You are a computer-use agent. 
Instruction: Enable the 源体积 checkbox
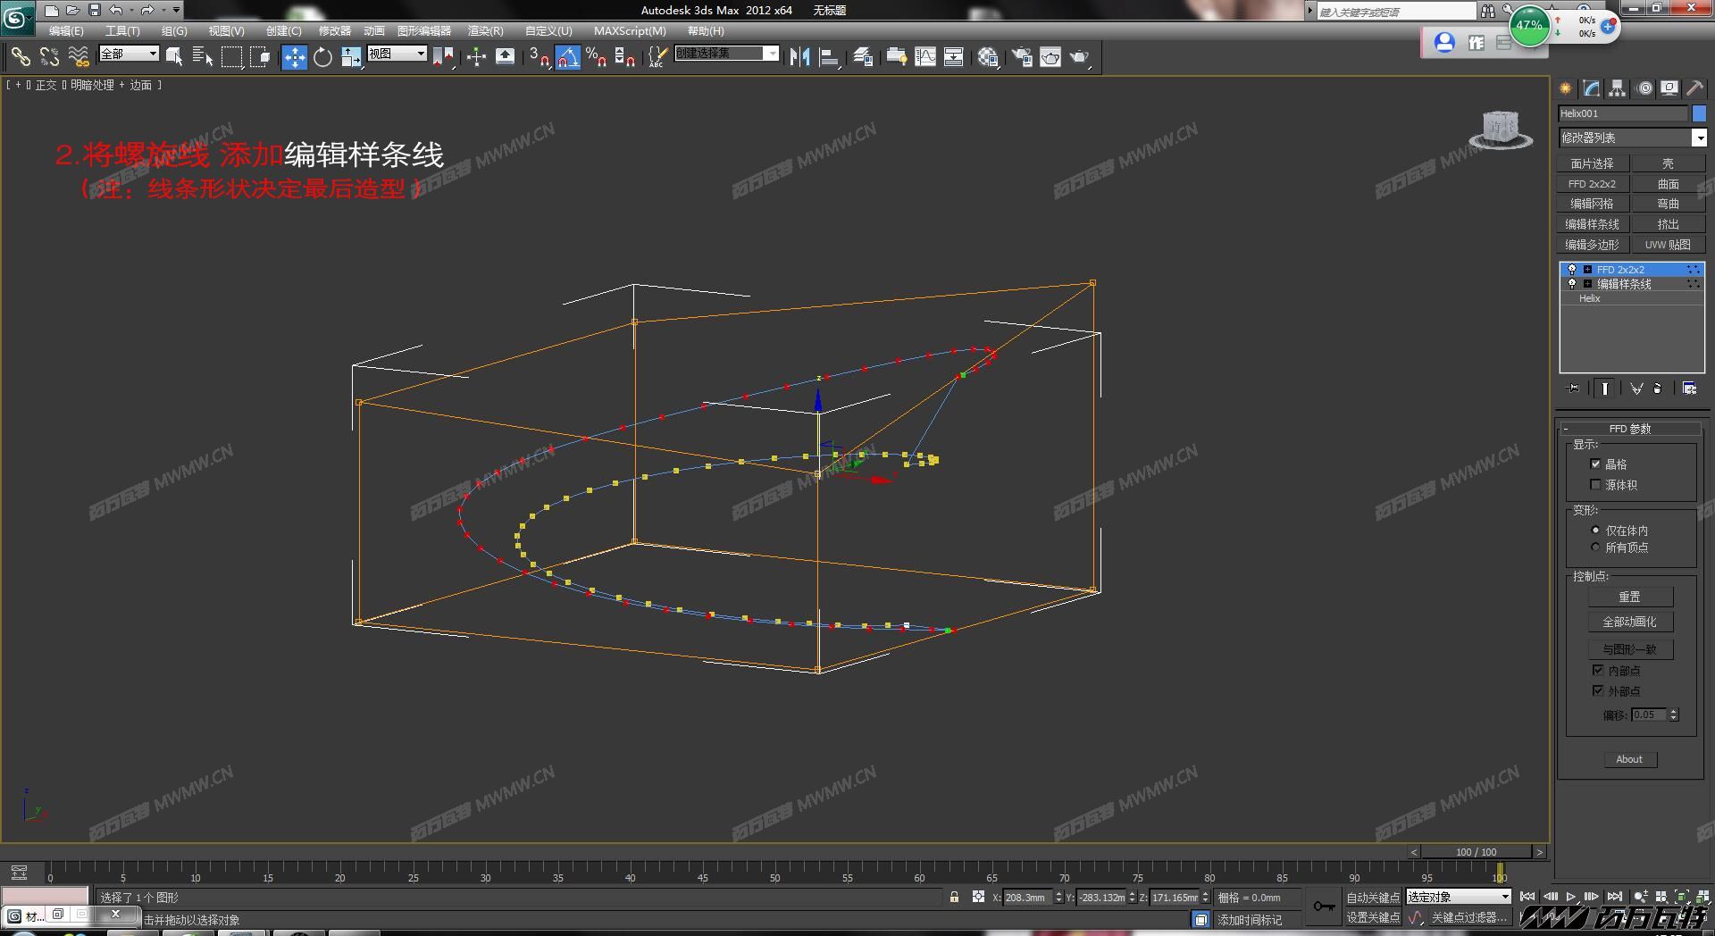click(x=1595, y=485)
